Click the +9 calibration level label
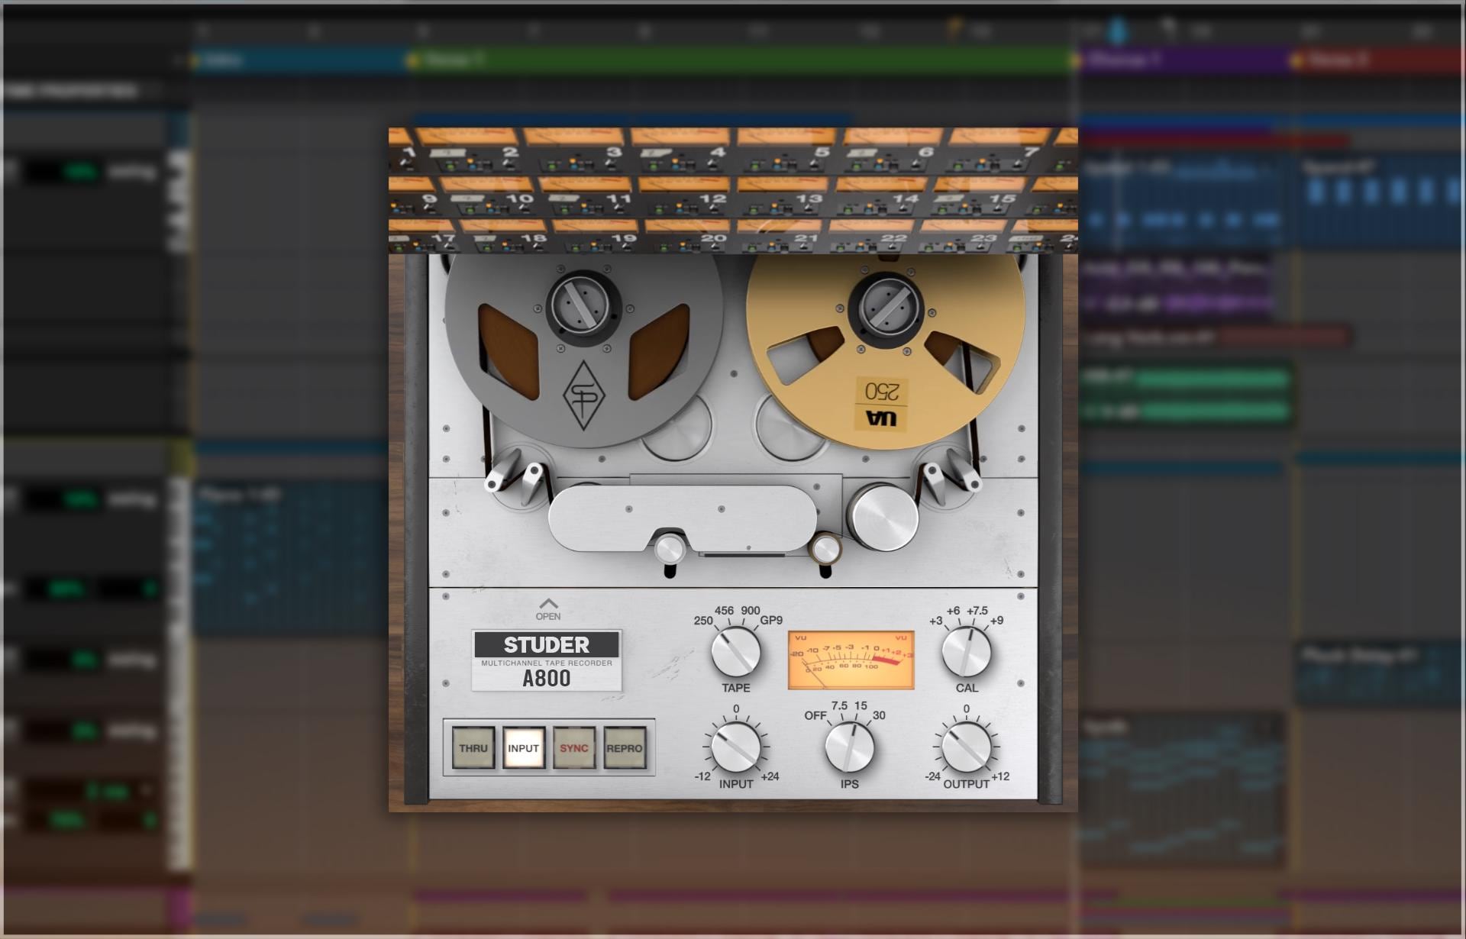 tap(996, 621)
